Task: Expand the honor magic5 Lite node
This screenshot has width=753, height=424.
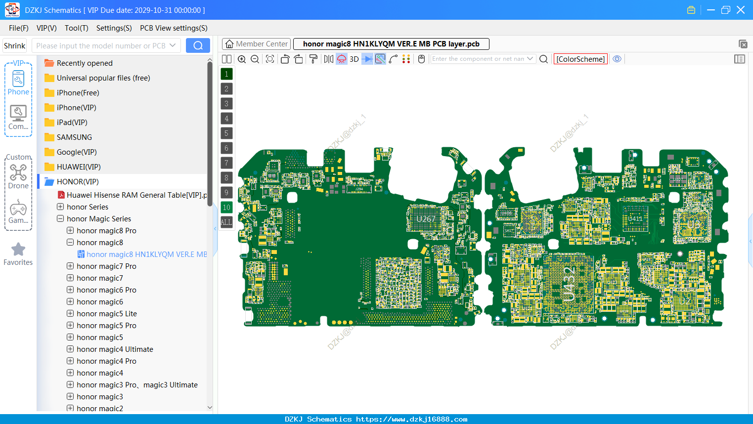Action: [x=70, y=313]
